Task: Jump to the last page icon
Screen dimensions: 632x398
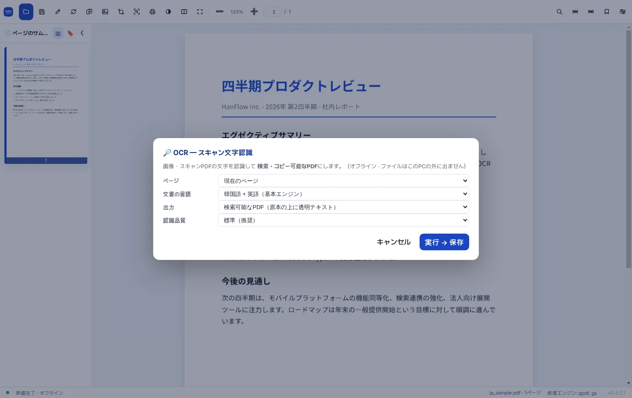Action: pyautogui.click(x=591, y=12)
